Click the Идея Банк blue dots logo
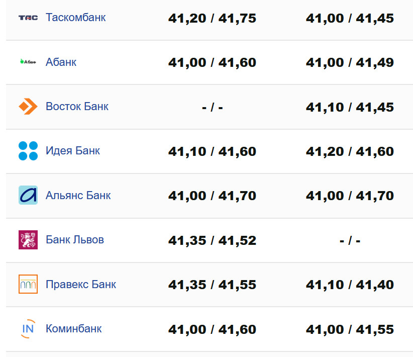Viewport: 413px width, 357px height. [x=28, y=151]
